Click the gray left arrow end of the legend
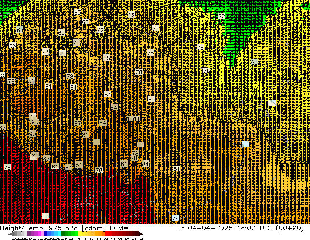This screenshot has width=310, height=240. [11, 234]
